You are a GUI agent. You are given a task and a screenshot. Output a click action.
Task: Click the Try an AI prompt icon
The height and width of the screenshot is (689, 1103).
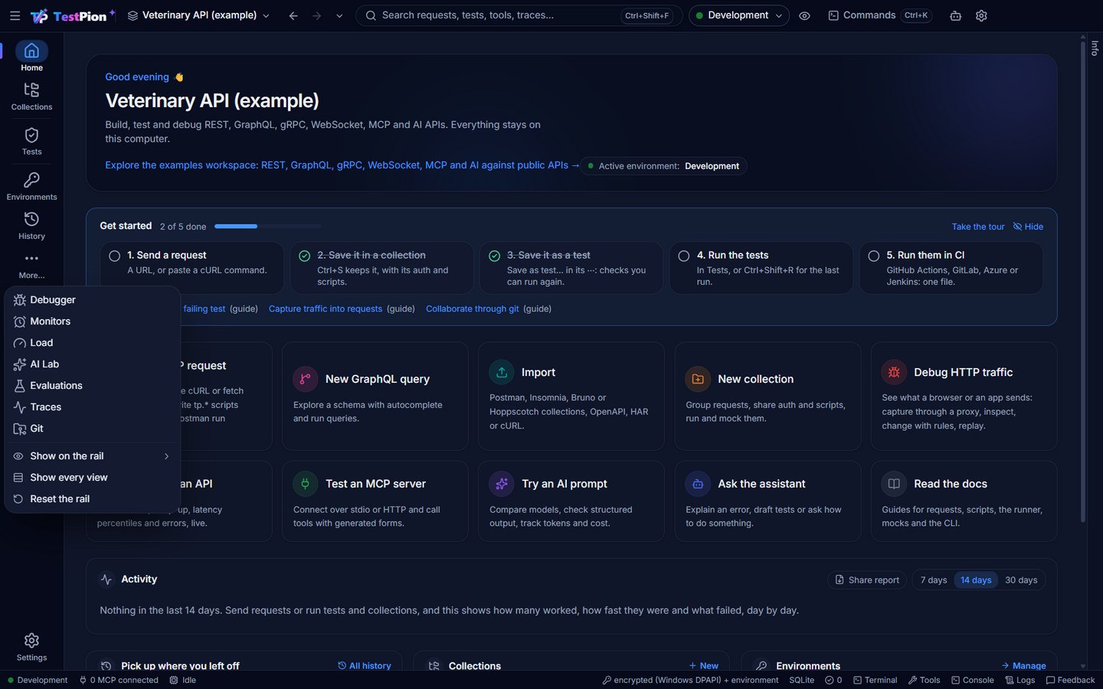pyautogui.click(x=501, y=484)
